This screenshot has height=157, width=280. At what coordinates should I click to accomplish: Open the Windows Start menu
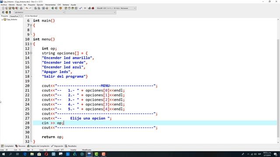3,154
